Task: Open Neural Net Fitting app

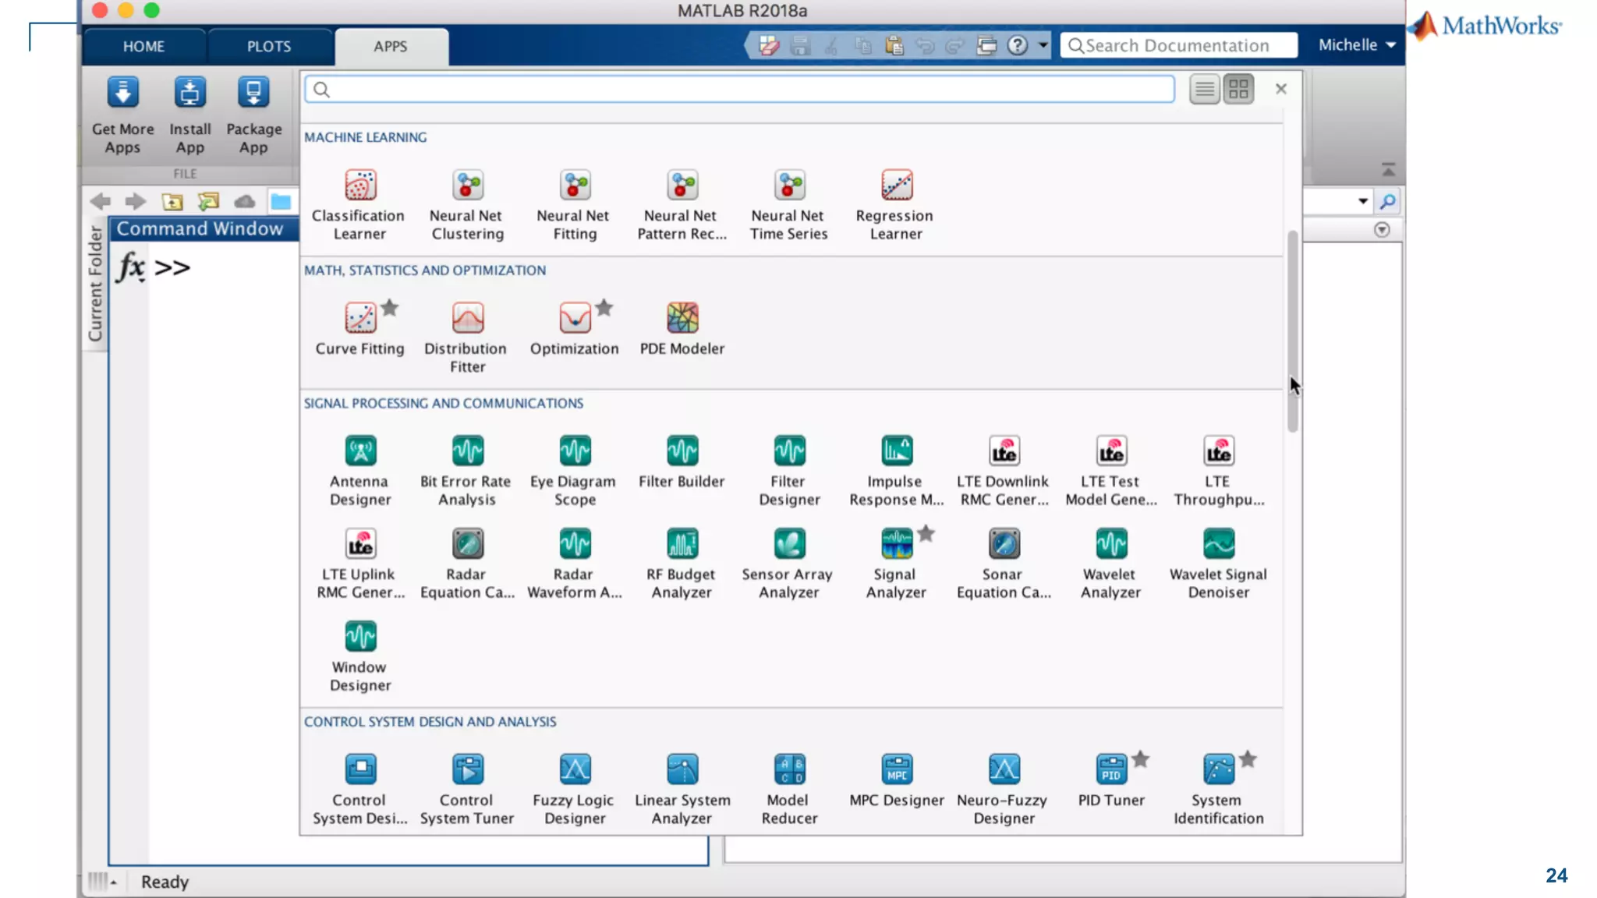Action: pos(575,205)
